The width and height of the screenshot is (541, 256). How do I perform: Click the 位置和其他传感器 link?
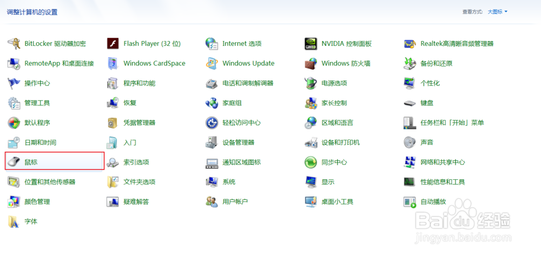click(x=50, y=182)
